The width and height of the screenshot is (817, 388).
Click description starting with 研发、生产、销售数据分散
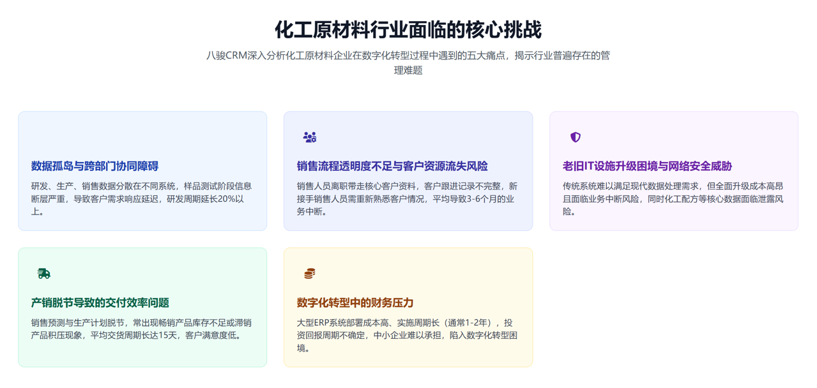click(x=142, y=199)
